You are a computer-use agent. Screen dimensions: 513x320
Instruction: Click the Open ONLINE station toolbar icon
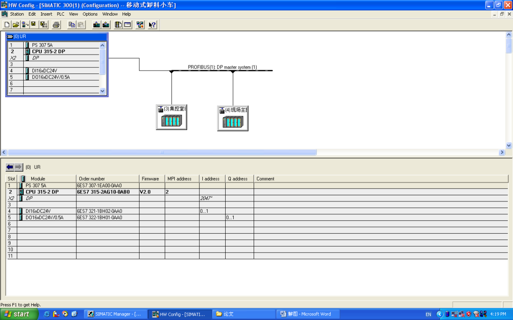[25, 25]
